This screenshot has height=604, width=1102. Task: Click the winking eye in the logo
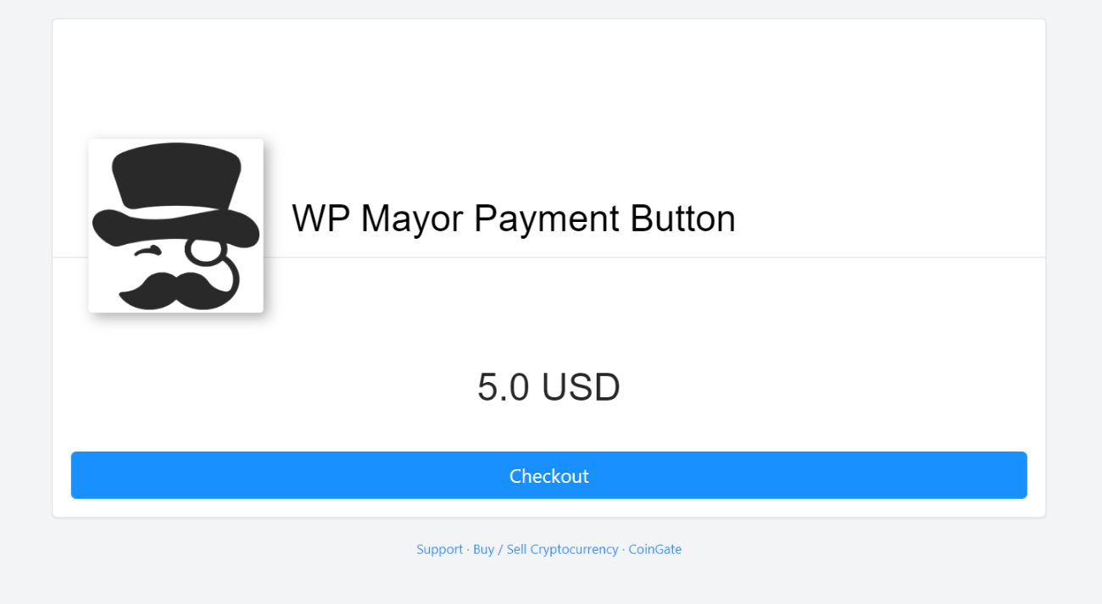click(x=147, y=252)
